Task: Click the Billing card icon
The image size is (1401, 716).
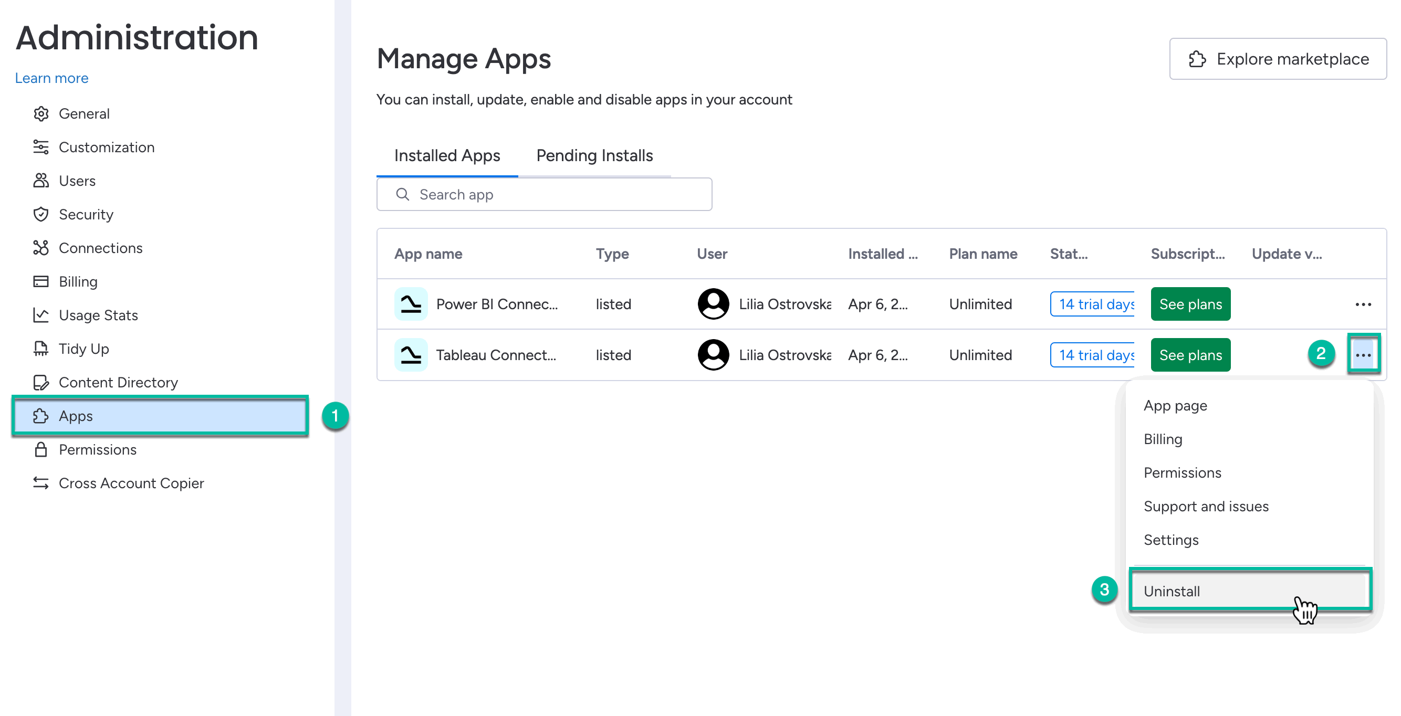Action: tap(41, 281)
